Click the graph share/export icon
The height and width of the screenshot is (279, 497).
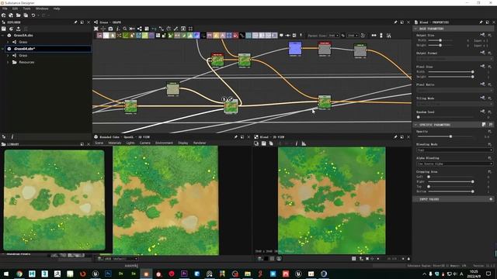pyautogui.click(x=140, y=29)
